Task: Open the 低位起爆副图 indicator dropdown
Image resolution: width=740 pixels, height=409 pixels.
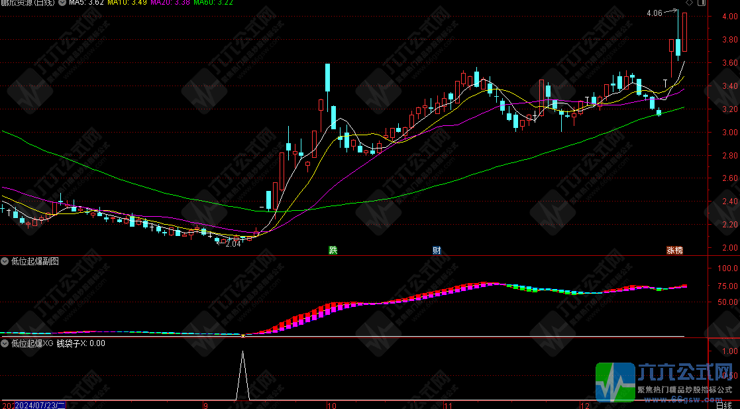Action: pyautogui.click(x=6, y=261)
